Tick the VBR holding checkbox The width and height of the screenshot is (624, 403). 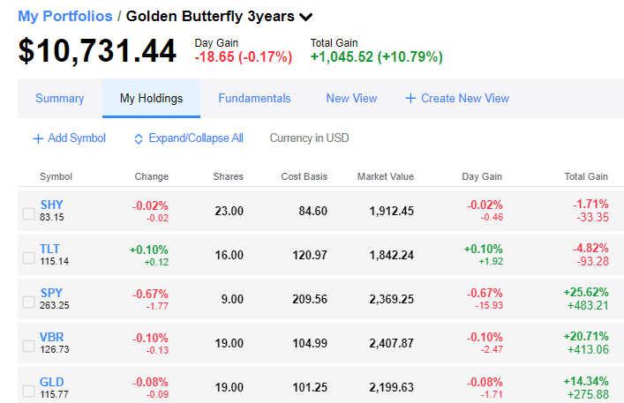28,346
